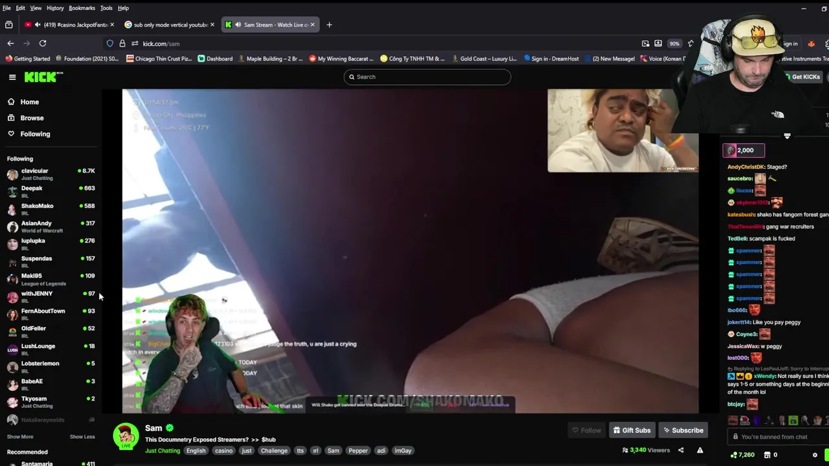Open the Just Chatting category link

click(163, 450)
